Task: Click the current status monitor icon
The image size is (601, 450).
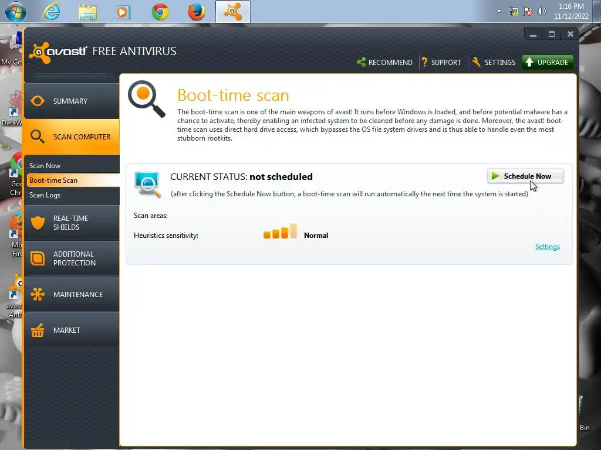Action: point(147,185)
